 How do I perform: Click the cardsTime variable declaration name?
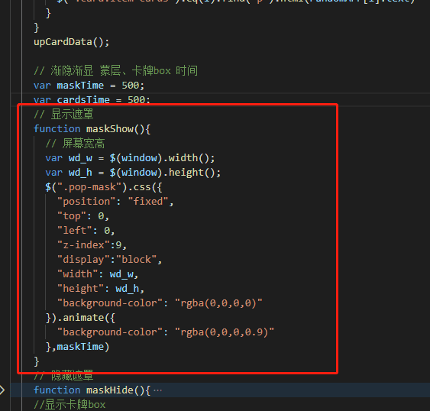coord(83,100)
